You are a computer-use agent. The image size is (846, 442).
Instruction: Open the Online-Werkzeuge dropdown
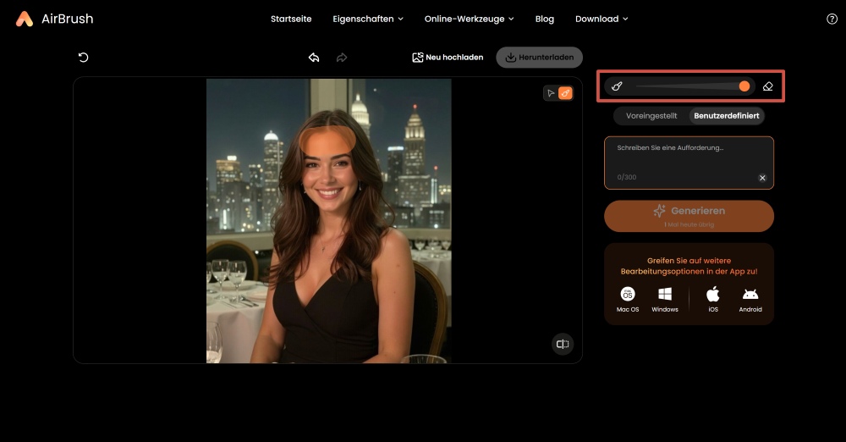tap(469, 19)
